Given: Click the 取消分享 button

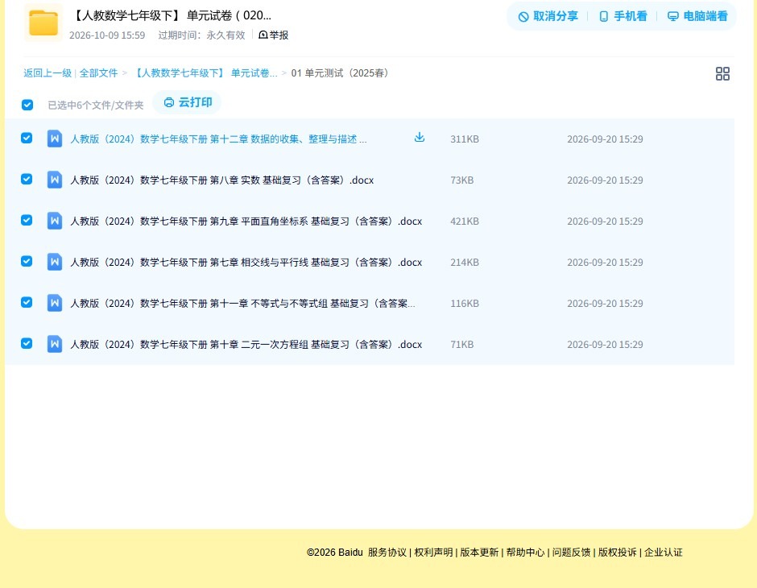Looking at the screenshot, I should [548, 16].
